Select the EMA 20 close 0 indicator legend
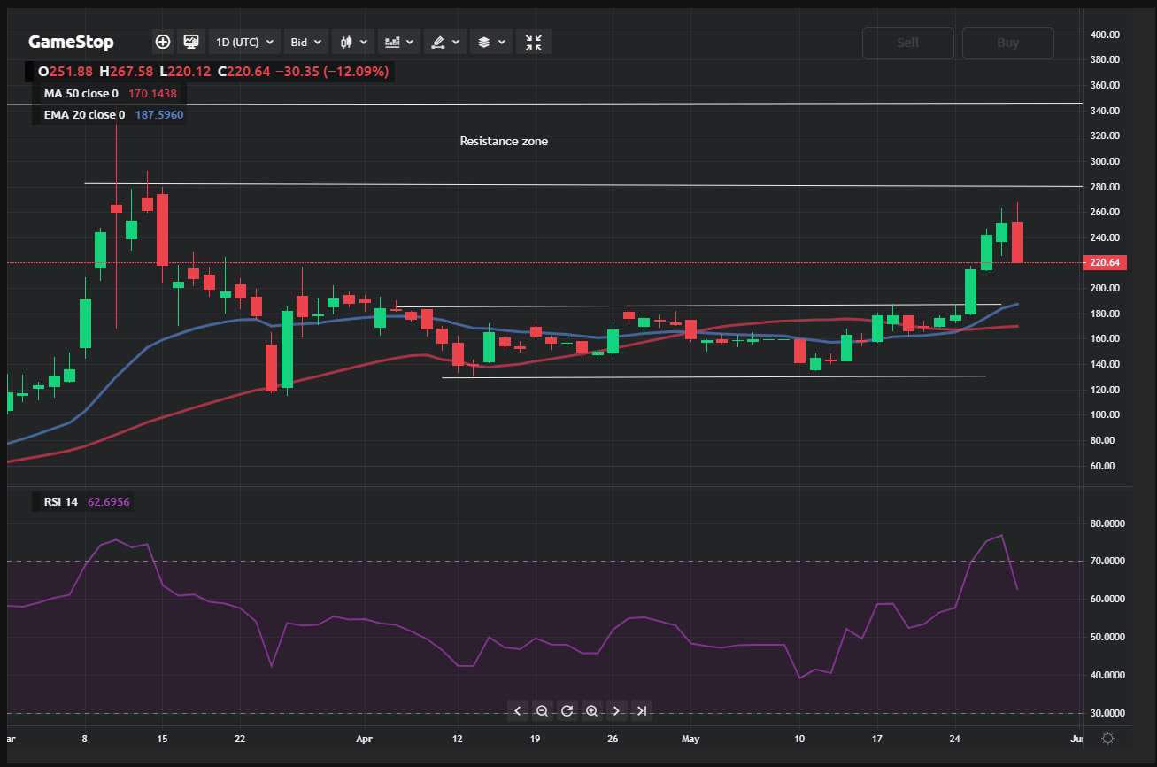Screen dimensions: 1157x767 point(84,114)
